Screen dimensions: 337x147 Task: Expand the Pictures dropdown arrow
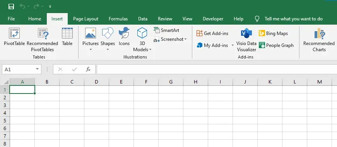click(91, 50)
